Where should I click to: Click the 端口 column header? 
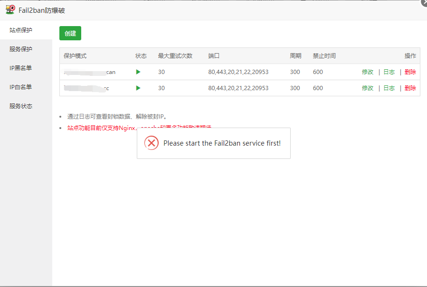point(214,56)
